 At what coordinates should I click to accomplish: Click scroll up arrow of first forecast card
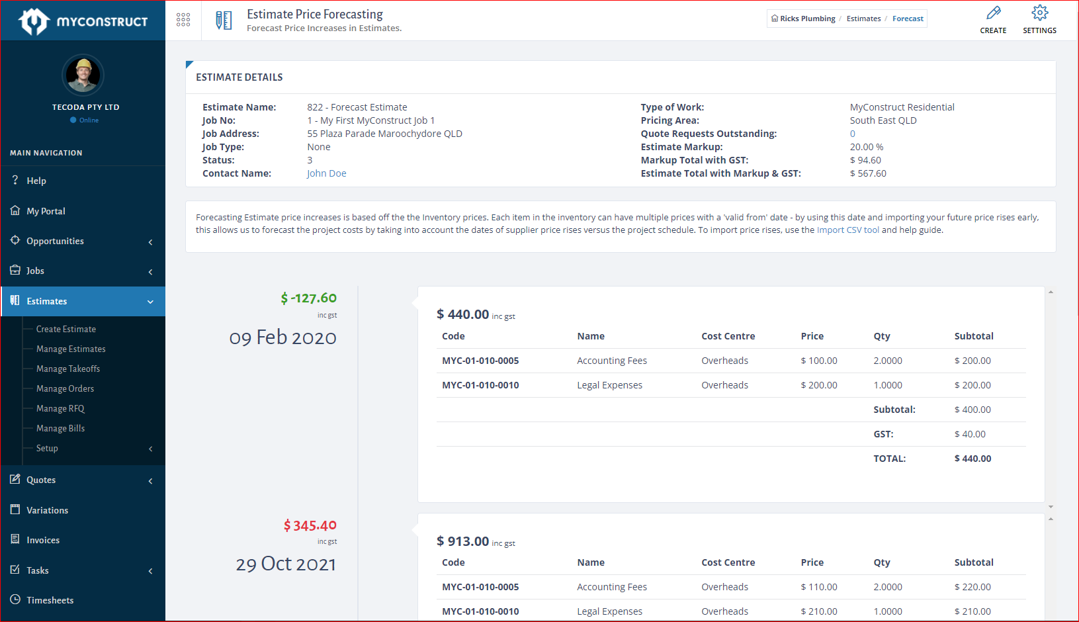click(x=1051, y=292)
